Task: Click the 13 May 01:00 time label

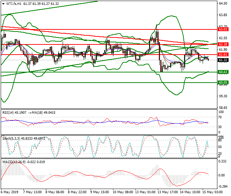Action: pyautogui.click(x=145, y=192)
